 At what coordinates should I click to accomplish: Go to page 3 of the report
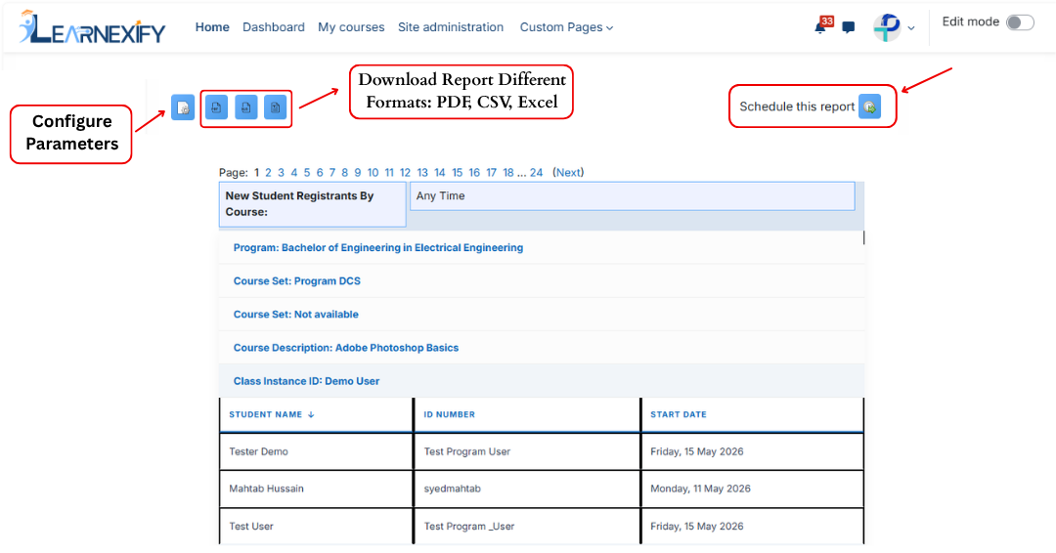coord(281,173)
